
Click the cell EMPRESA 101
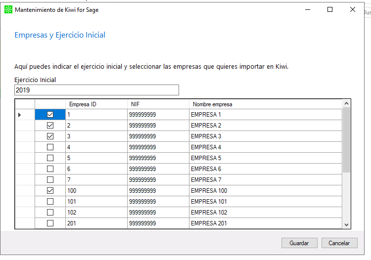coord(266,202)
